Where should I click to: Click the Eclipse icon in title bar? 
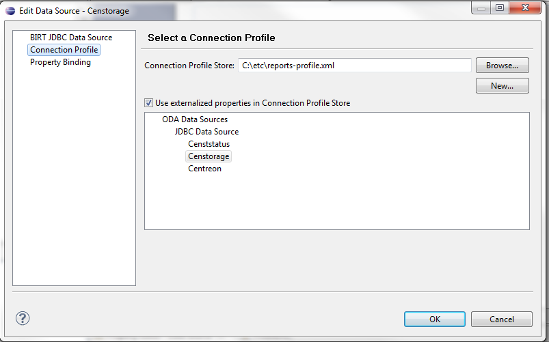(x=10, y=11)
